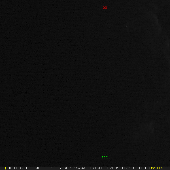Click the 0001 image number in status bar
This screenshot has height=170, width=170.
pyautogui.click(x=12, y=168)
